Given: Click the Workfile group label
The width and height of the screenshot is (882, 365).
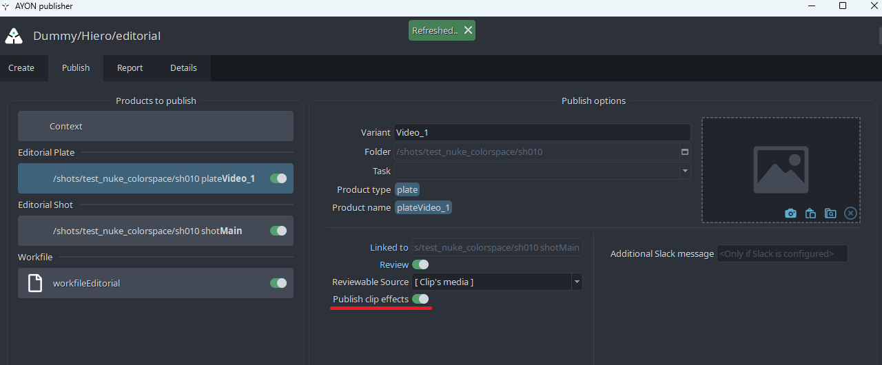Looking at the screenshot, I should pos(35,257).
